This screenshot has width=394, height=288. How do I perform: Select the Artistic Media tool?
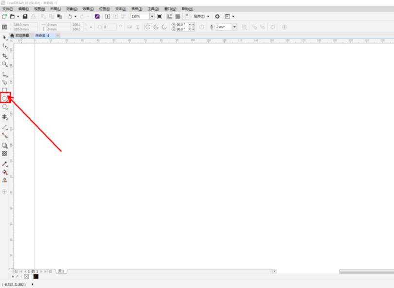5,82
